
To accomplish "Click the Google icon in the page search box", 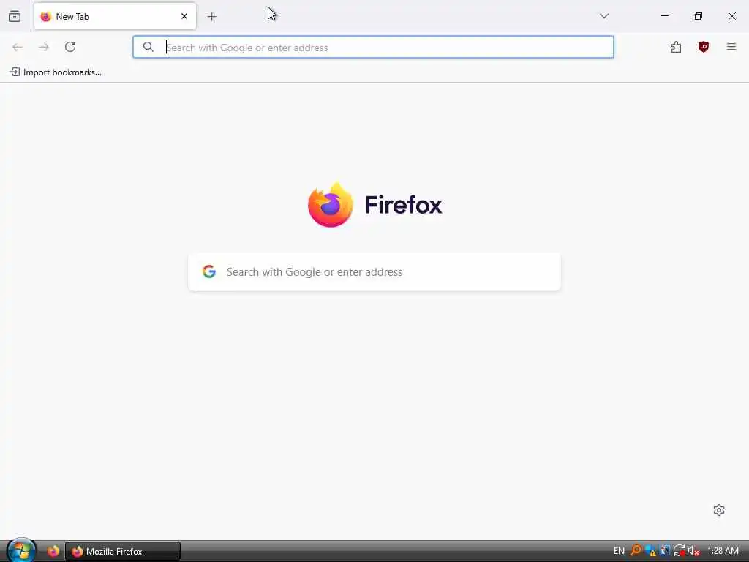I will [209, 271].
